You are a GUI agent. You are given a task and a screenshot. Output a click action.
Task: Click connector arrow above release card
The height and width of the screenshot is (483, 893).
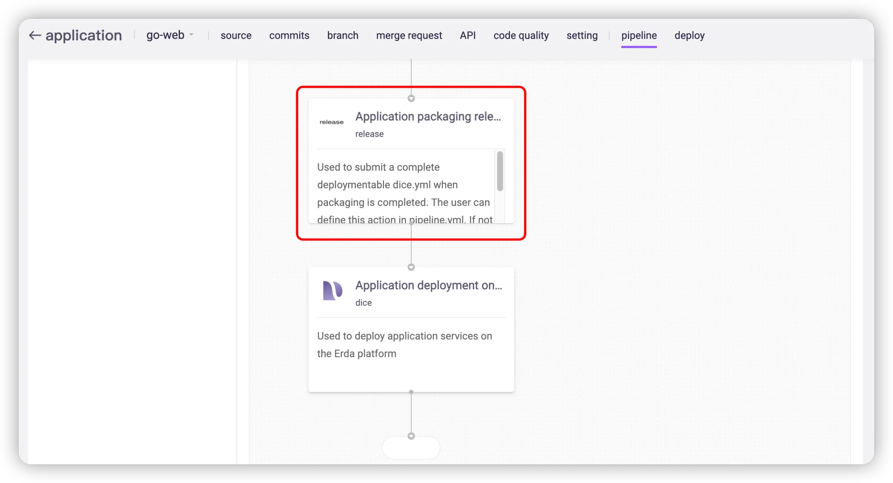click(x=411, y=98)
